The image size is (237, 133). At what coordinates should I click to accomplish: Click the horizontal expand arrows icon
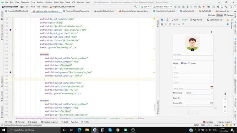coord(179,24)
